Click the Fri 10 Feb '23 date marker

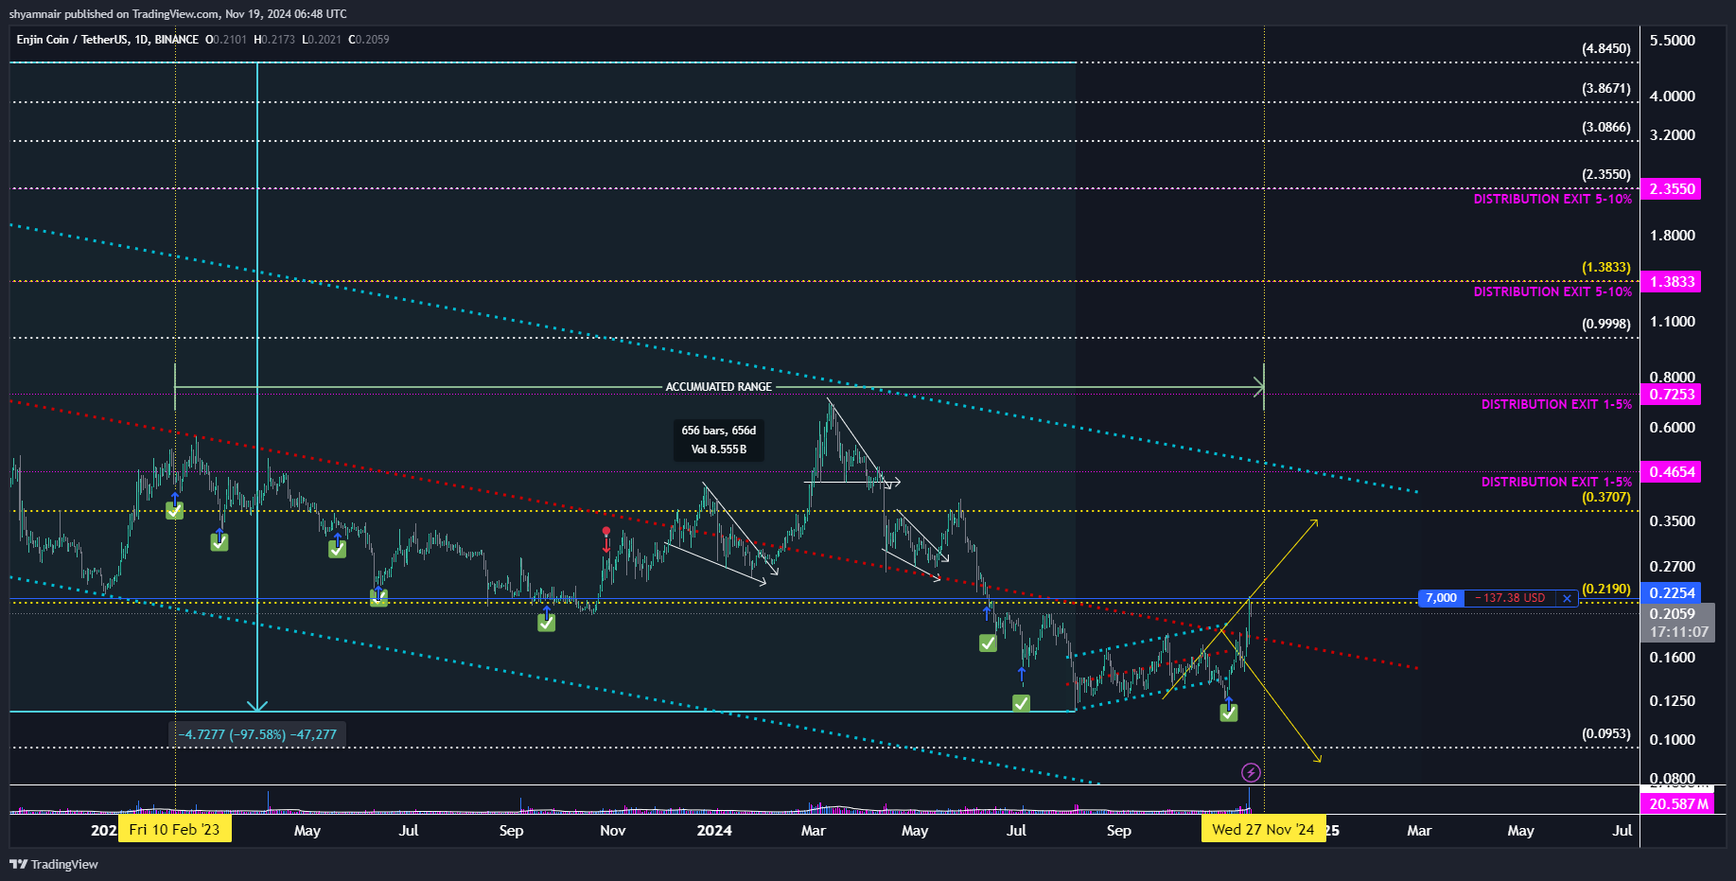pyautogui.click(x=174, y=830)
